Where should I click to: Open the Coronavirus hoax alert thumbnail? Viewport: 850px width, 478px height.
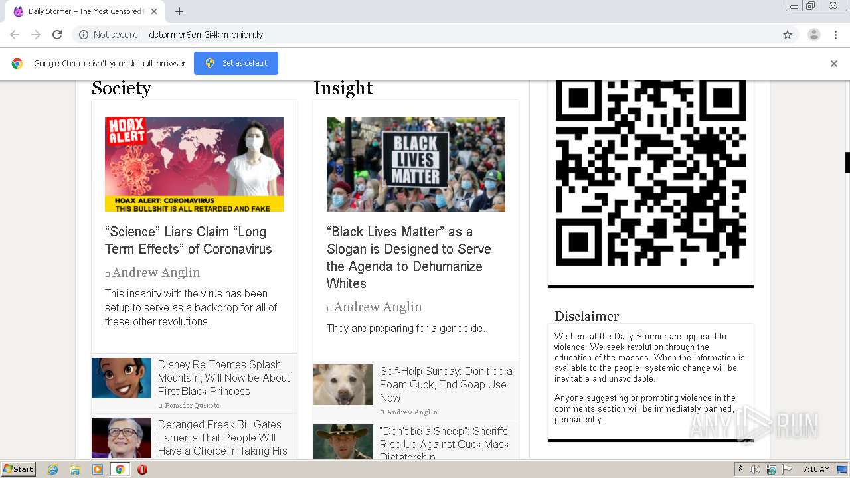pyautogui.click(x=194, y=165)
